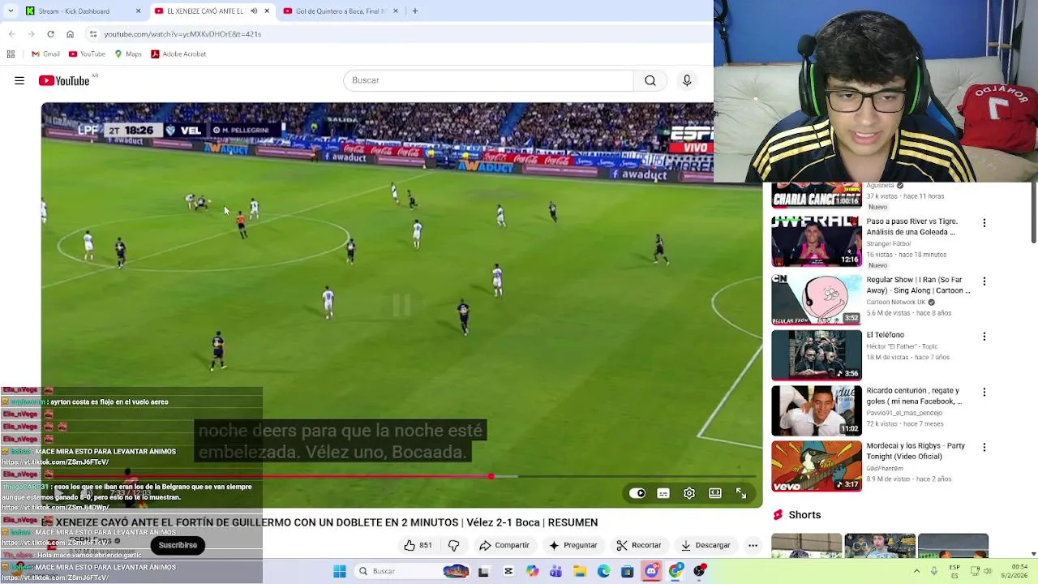The width and height of the screenshot is (1038, 584).
Task: Open Mordecai y los Rigbys video title
Action: pos(916,451)
